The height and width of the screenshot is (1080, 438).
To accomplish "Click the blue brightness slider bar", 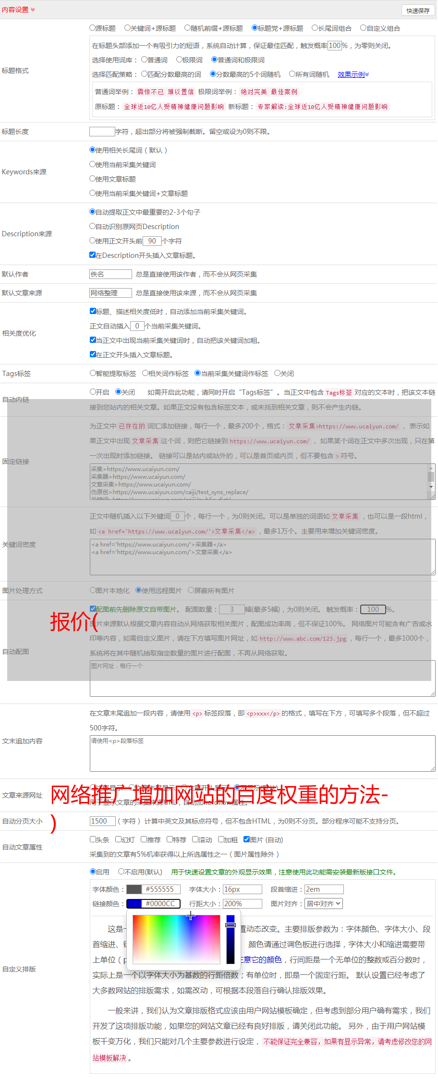I will [x=231, y=939].
